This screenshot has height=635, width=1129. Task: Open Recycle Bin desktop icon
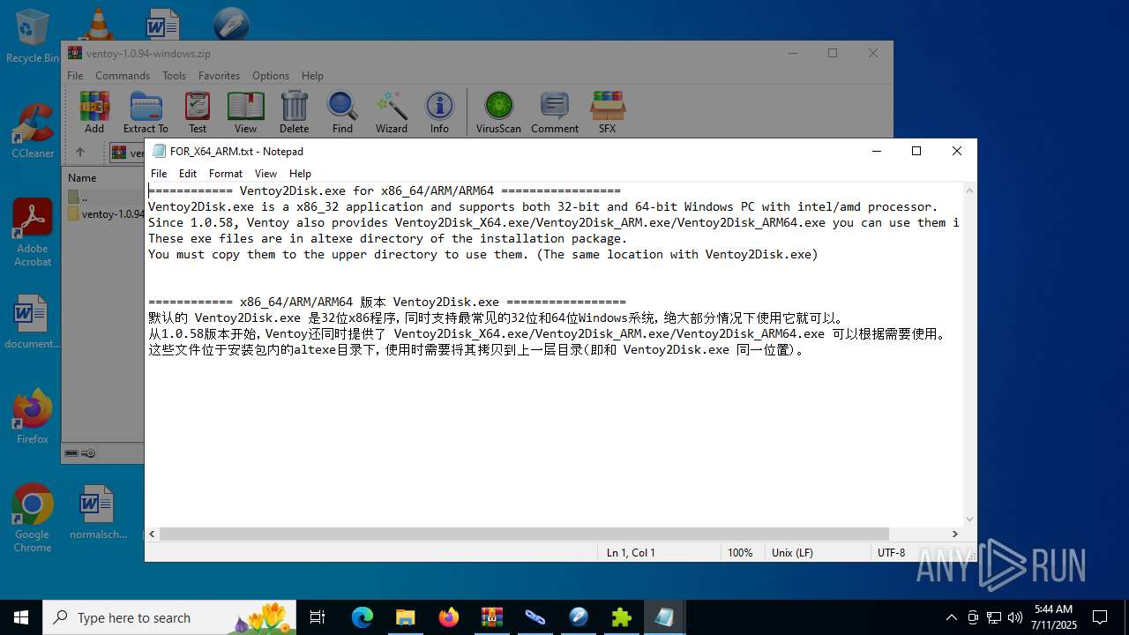point(33,37)
